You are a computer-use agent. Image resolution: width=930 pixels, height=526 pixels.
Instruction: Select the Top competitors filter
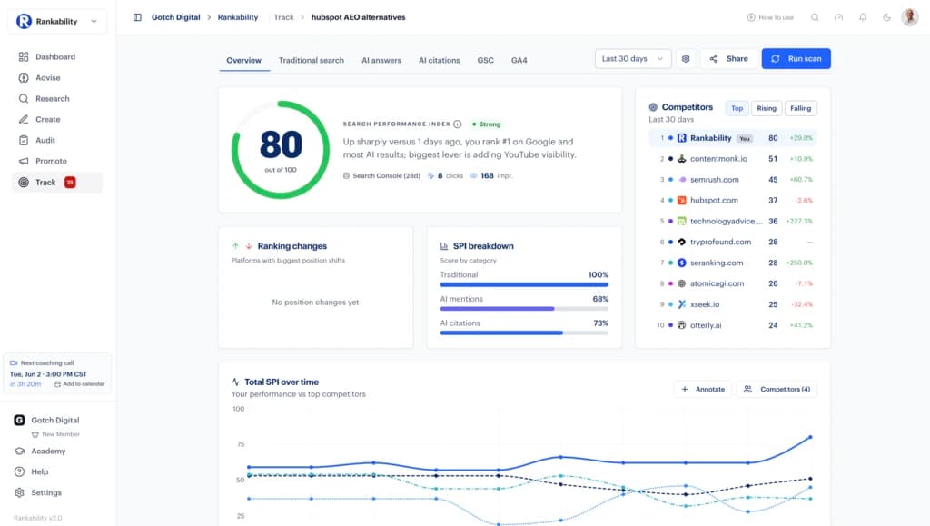point(737,108)
